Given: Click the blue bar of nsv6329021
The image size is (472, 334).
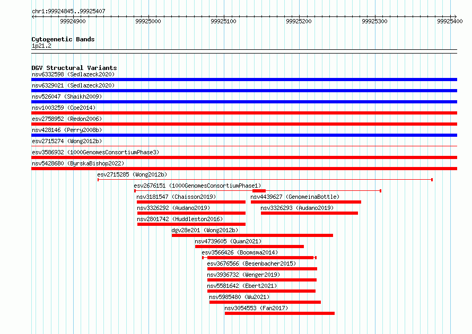Looking at the screenshot, I should click(244, 91).
